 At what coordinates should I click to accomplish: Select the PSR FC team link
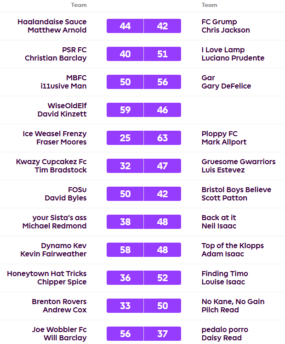click(x=74, y=50)
